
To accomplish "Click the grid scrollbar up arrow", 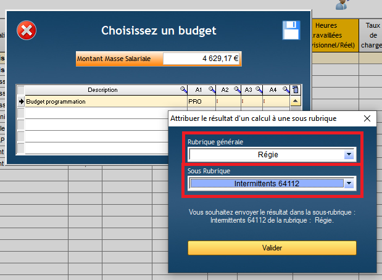I will pyautogui.click(x=295, y=101).
